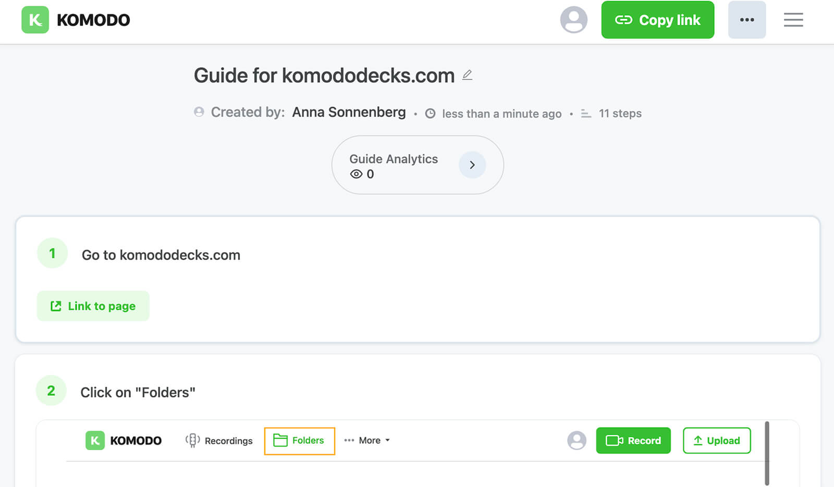Edit the guide title with the pencil icon

click(468, 75)
